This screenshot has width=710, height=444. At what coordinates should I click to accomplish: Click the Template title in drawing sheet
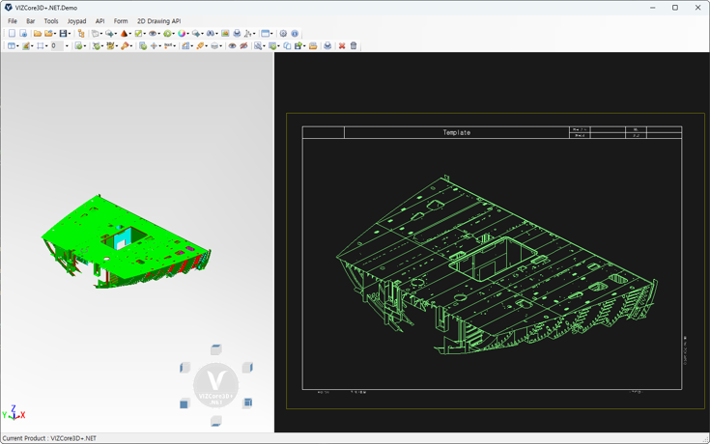pos(456,132)
